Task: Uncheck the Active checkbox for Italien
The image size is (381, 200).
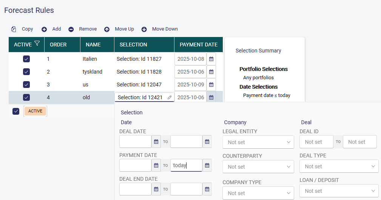Action: pyautogui.click(x=26, y=59)
